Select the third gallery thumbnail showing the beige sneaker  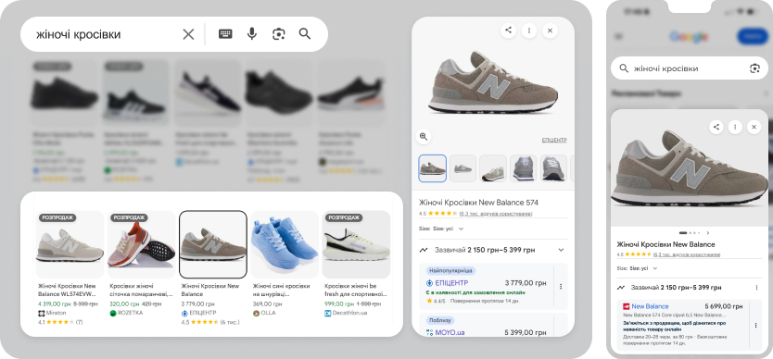[493, 168]
